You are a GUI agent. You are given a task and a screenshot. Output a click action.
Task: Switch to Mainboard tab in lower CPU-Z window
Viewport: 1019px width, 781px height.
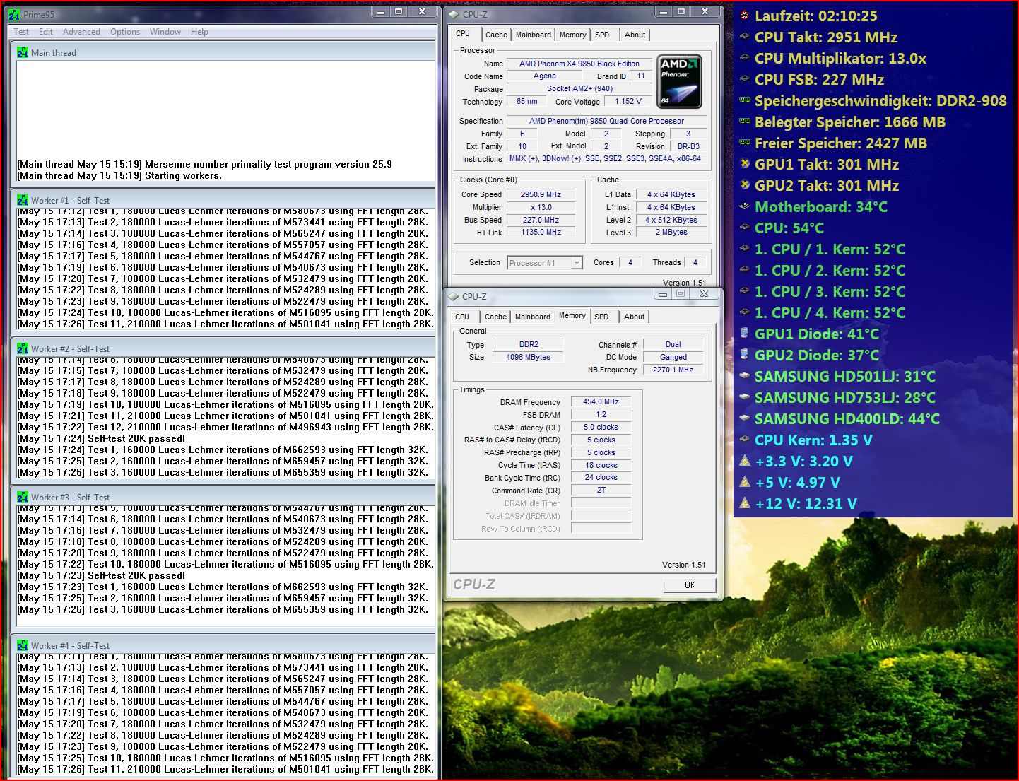coord(533,317)
